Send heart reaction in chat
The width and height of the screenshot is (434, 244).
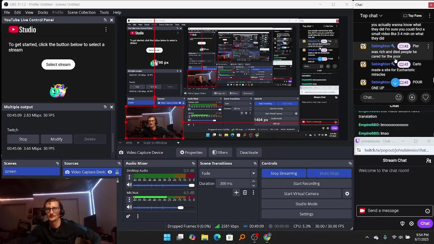point(426,97)
